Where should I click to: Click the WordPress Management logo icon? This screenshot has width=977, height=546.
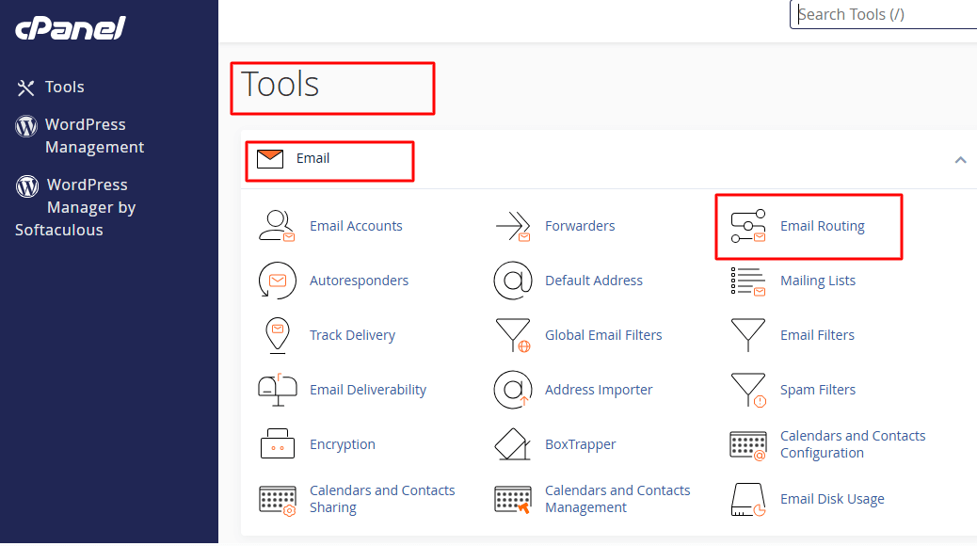coord(26,126)
